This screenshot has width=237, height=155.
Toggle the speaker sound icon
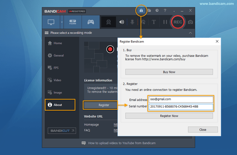(x=121, y=22)
